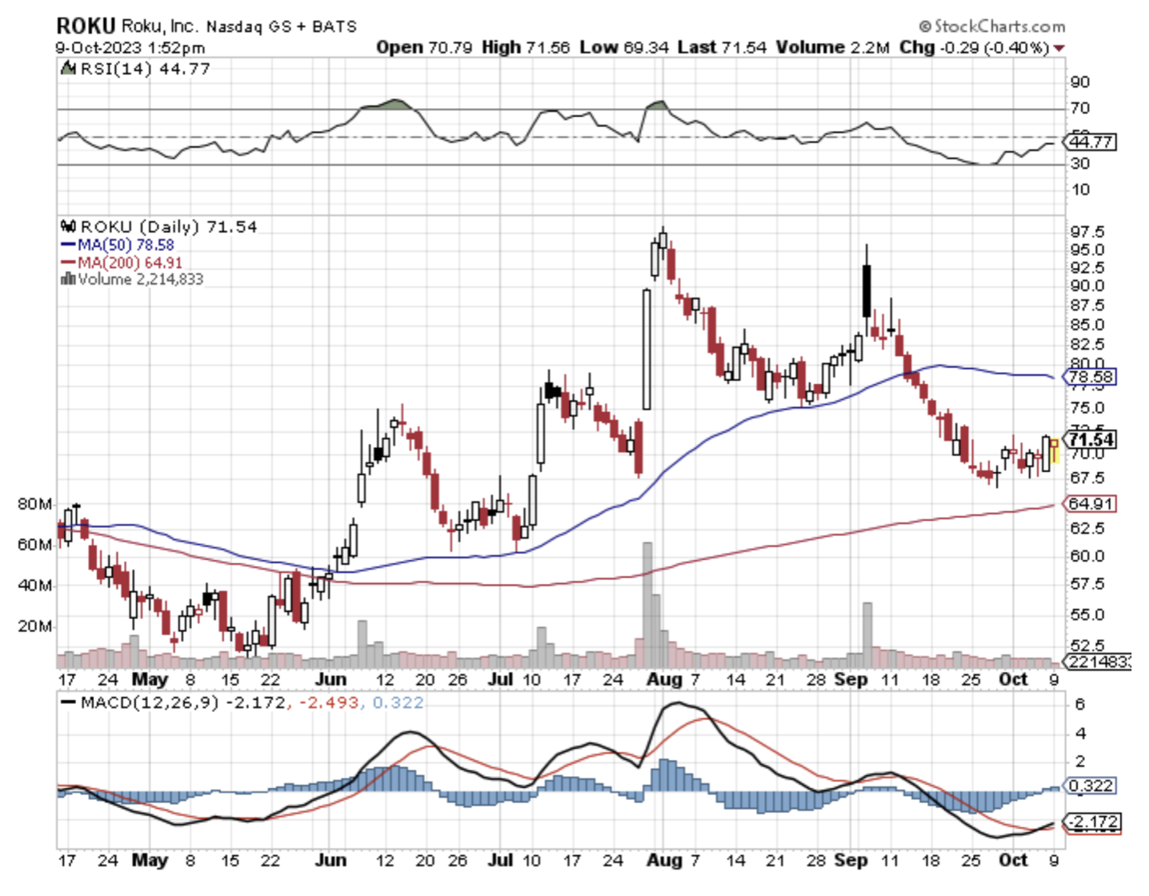Click the ROKU (Daily) candlestick legend icon
This screenshot has width=1149, height=896.
69,227
